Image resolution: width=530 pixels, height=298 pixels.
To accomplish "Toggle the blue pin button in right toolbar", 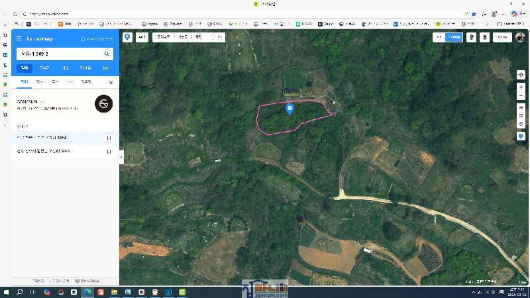I will point(521,136).
